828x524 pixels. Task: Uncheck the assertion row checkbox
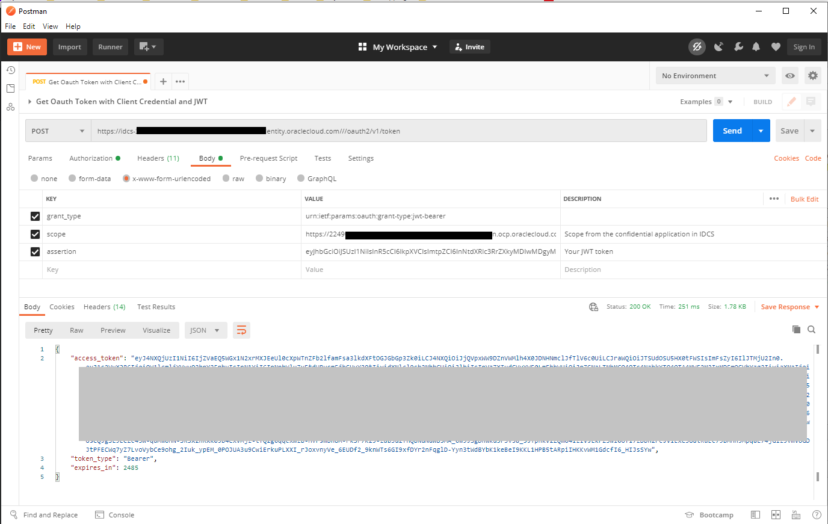[35, 251]
